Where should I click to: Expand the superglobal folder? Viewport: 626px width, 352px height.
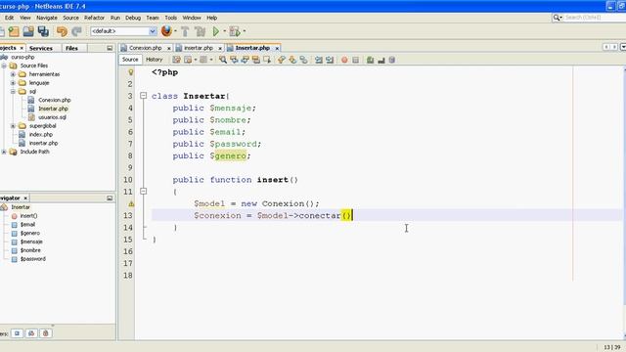tap(13, 126)
